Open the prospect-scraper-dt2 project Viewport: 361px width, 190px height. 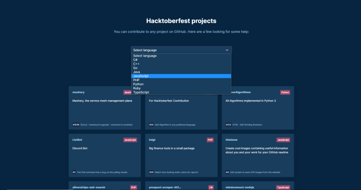pyautogui.click(x=165, y=187)
